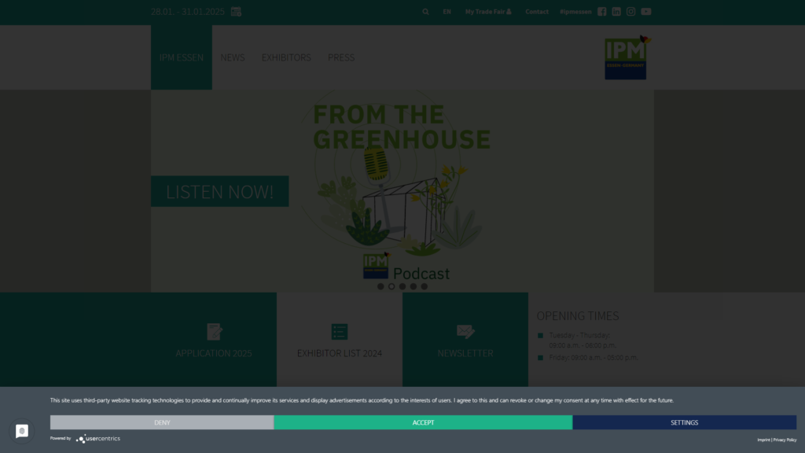Select fourth carousel slide dot
805x453 pixels.
[414, 286]
